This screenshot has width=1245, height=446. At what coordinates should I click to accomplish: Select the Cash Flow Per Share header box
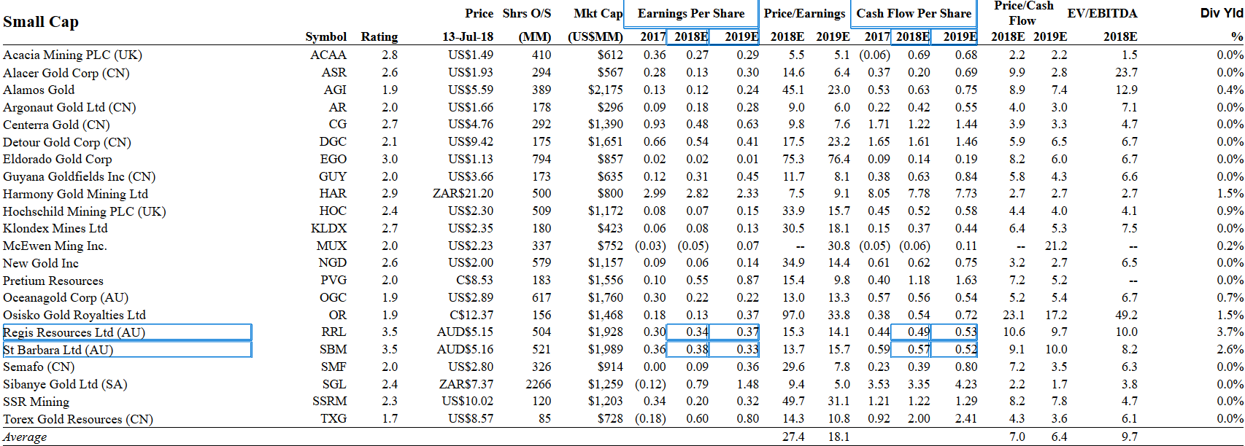914,14
